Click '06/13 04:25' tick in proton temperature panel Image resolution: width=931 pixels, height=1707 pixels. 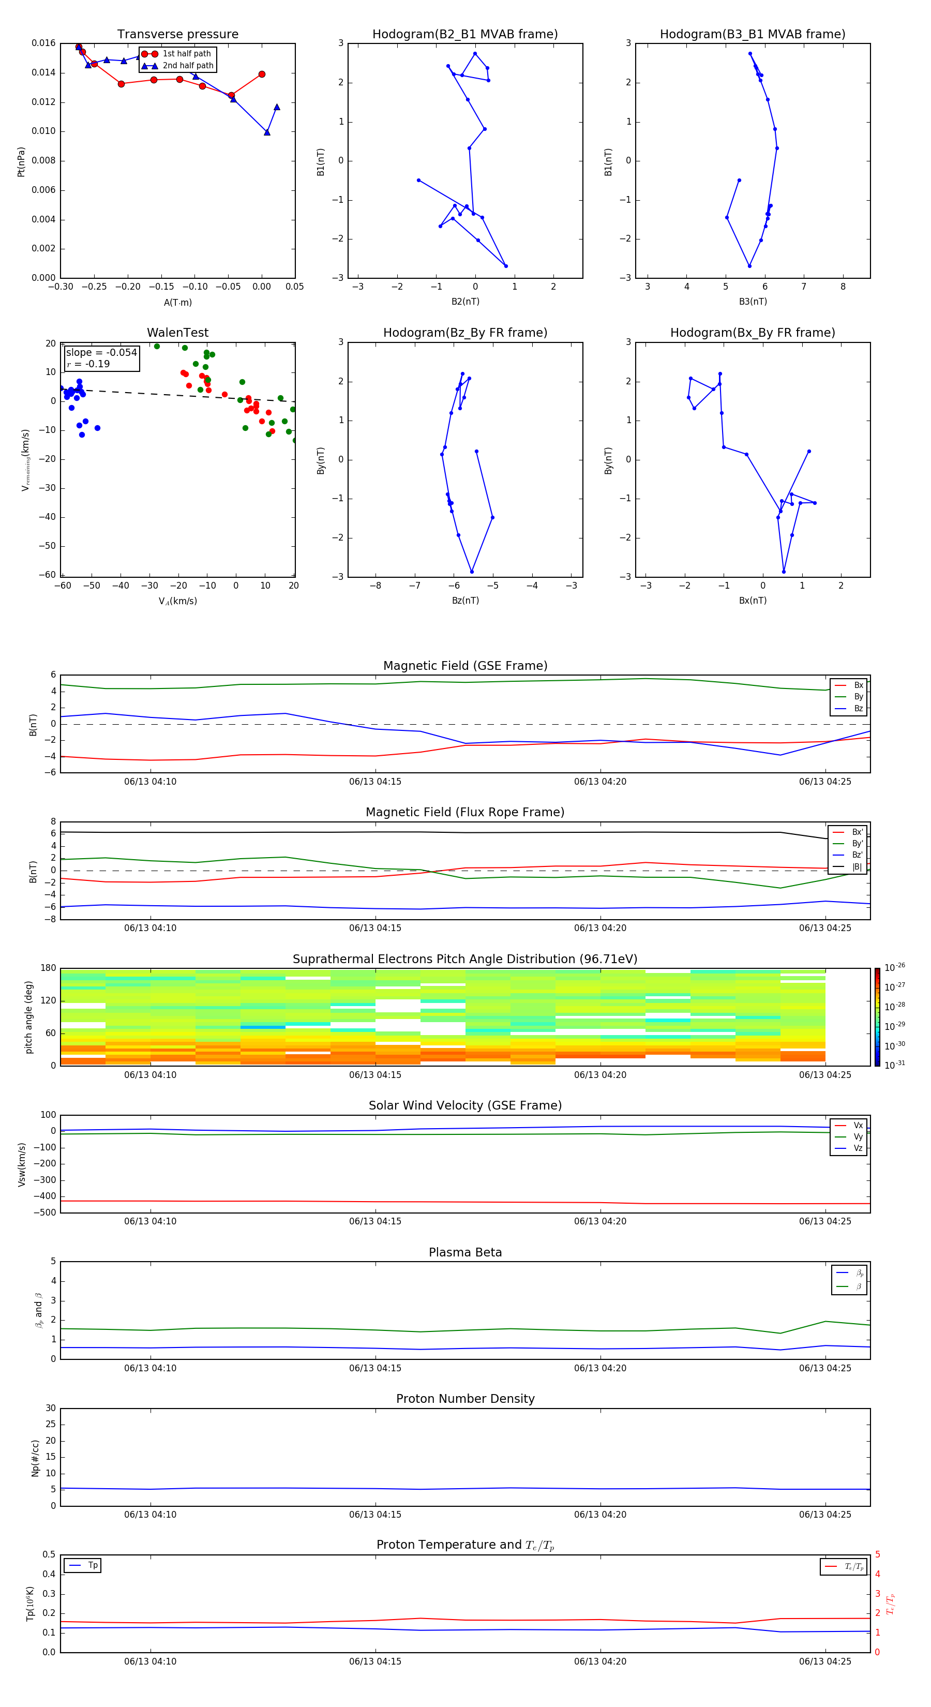pyautogui.click(x=825, y=1661)
